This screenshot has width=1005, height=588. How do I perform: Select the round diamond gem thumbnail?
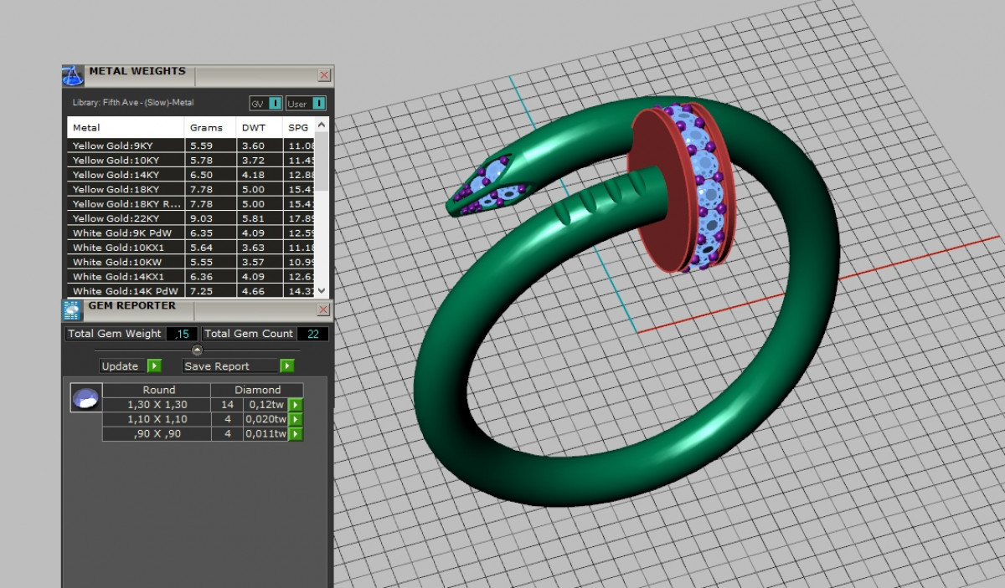(85, 398)
